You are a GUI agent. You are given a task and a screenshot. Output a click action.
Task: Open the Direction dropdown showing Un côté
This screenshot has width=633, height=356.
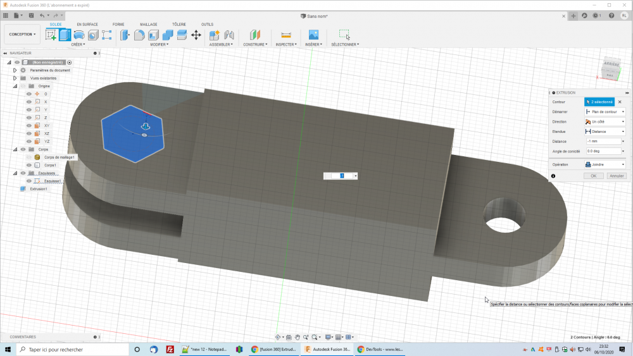[x=605, y=121]
